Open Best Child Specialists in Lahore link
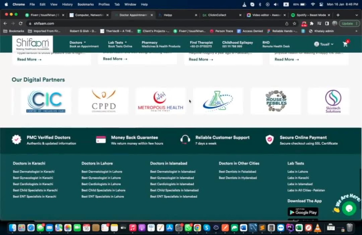This screenshot has width=362, height=235. pos(104,190)
